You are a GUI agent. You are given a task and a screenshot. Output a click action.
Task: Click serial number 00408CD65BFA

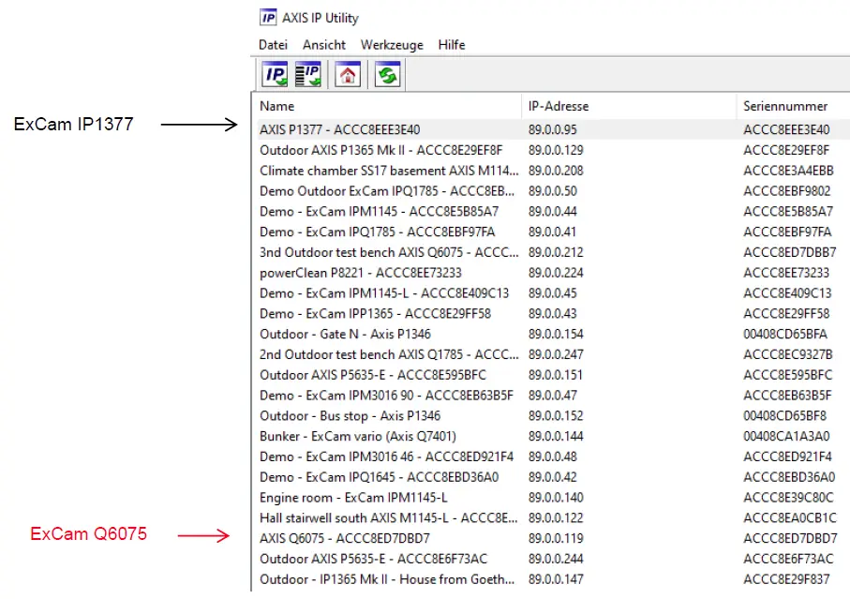785,335
